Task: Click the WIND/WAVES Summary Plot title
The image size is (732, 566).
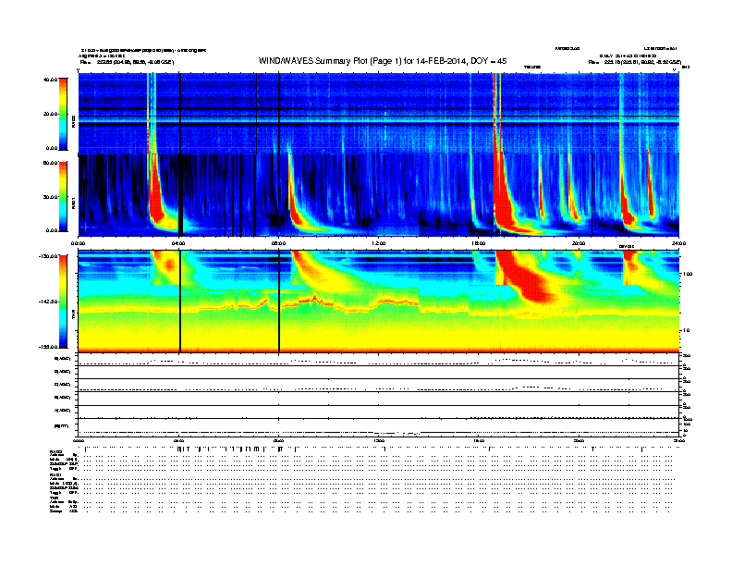Action: pos(383,61)
